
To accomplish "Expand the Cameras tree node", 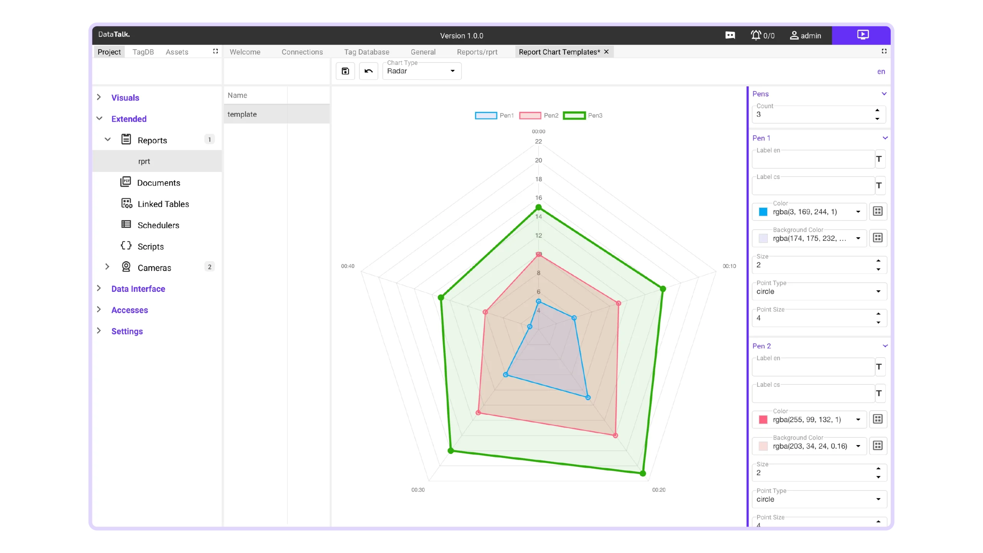I will click(x=108, y=267).
